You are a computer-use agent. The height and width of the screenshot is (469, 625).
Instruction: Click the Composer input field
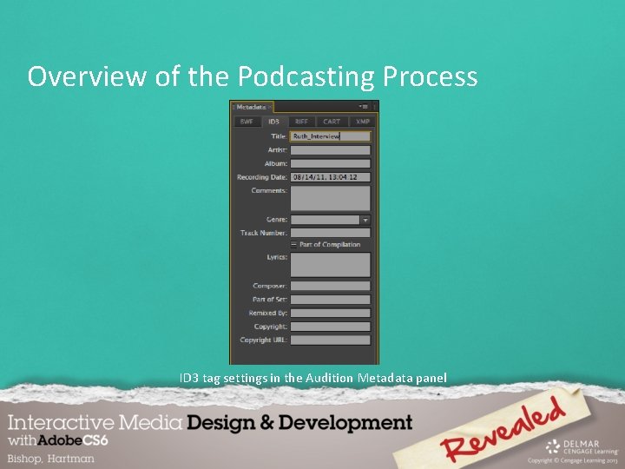(x=330, y=286)
